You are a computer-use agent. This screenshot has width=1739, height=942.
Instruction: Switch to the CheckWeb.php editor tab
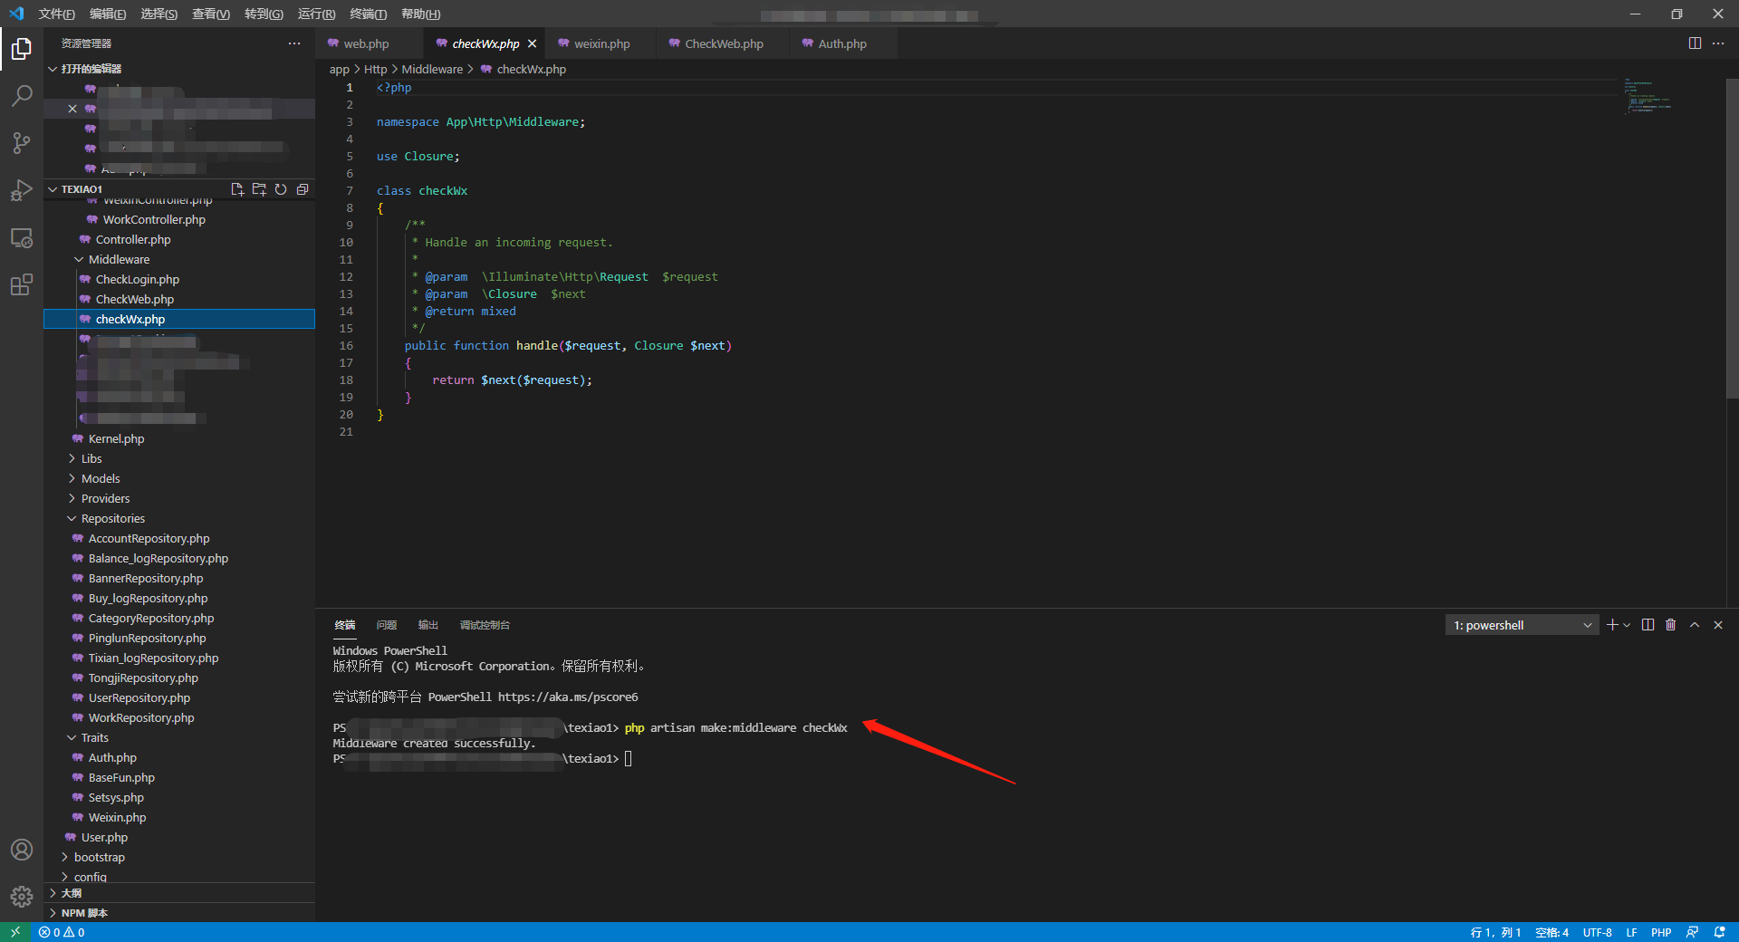[724, 43]
